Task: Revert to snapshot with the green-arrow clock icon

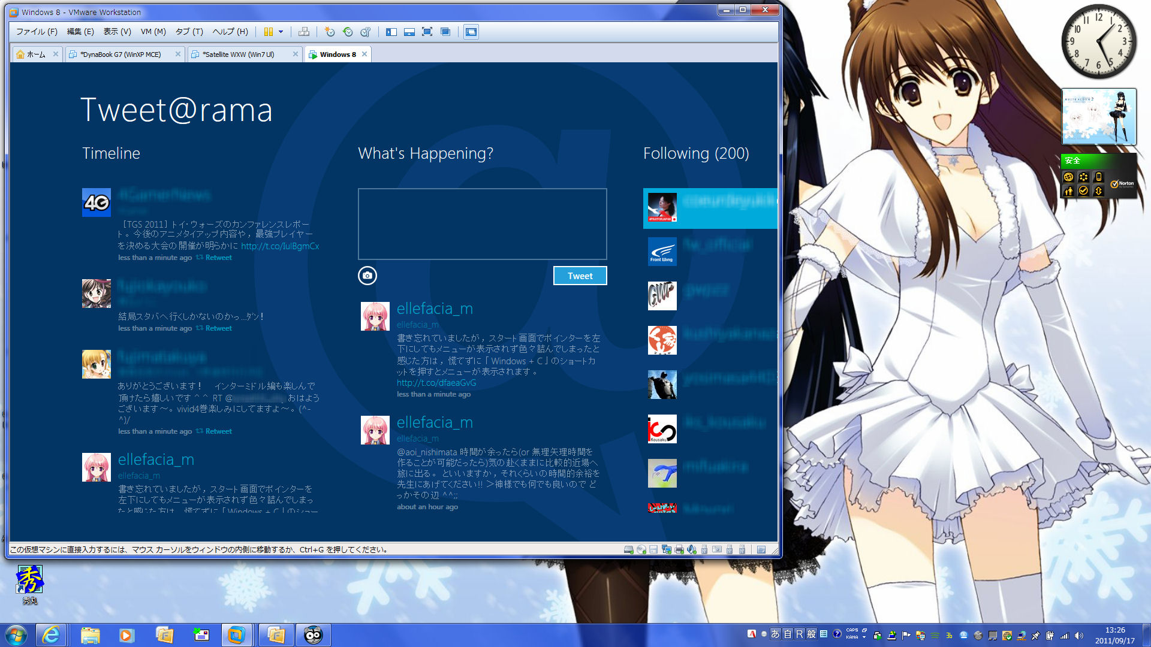Action: click(x=348, y=32)
